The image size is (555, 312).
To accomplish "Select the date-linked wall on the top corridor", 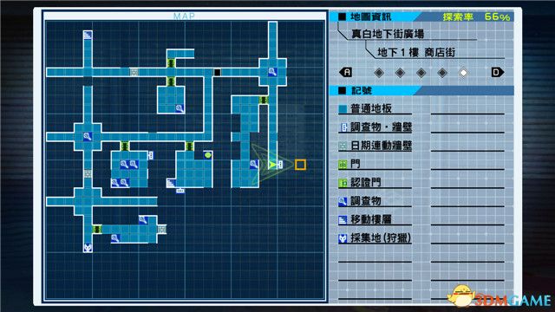I will (134, 72).
